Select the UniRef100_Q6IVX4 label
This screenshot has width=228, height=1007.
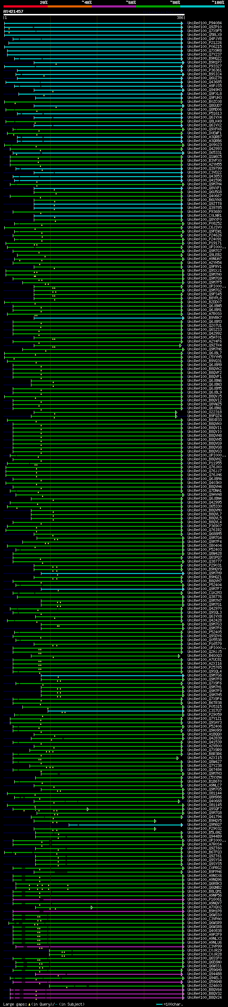tap(204, 117)
